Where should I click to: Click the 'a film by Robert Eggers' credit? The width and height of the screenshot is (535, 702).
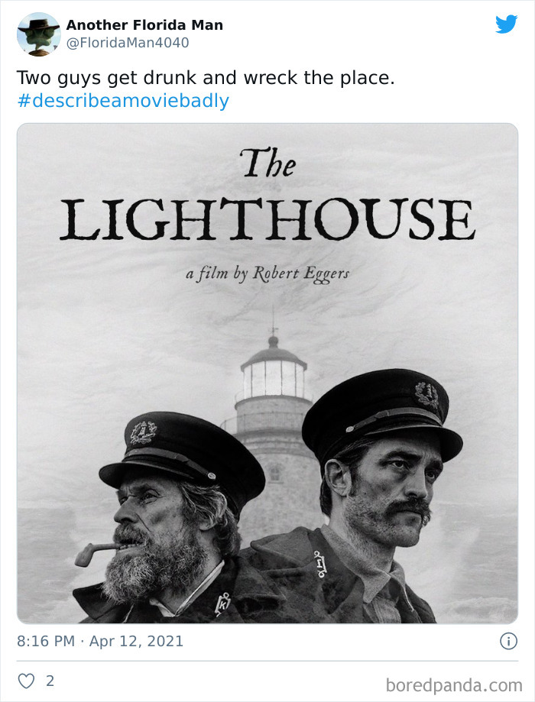(x=269, y=272)
